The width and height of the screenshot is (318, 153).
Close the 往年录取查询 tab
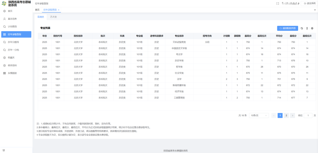pos(59,10)
